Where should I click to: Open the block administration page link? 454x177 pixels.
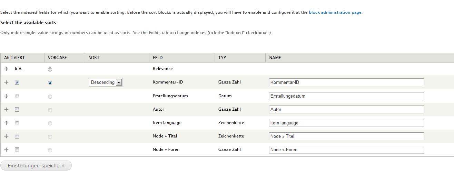coord(335,12)
